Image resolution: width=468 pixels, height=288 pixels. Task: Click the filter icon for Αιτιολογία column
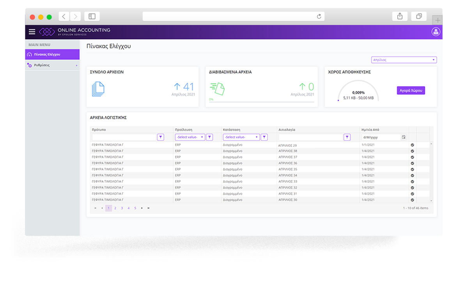coord(347,137)
